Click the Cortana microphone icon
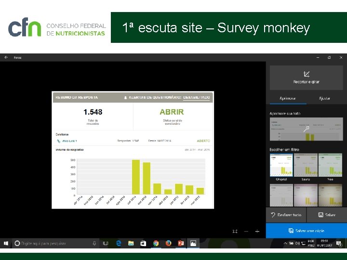Viewport: 347px width, 260px height. click(x=94, y=243)
